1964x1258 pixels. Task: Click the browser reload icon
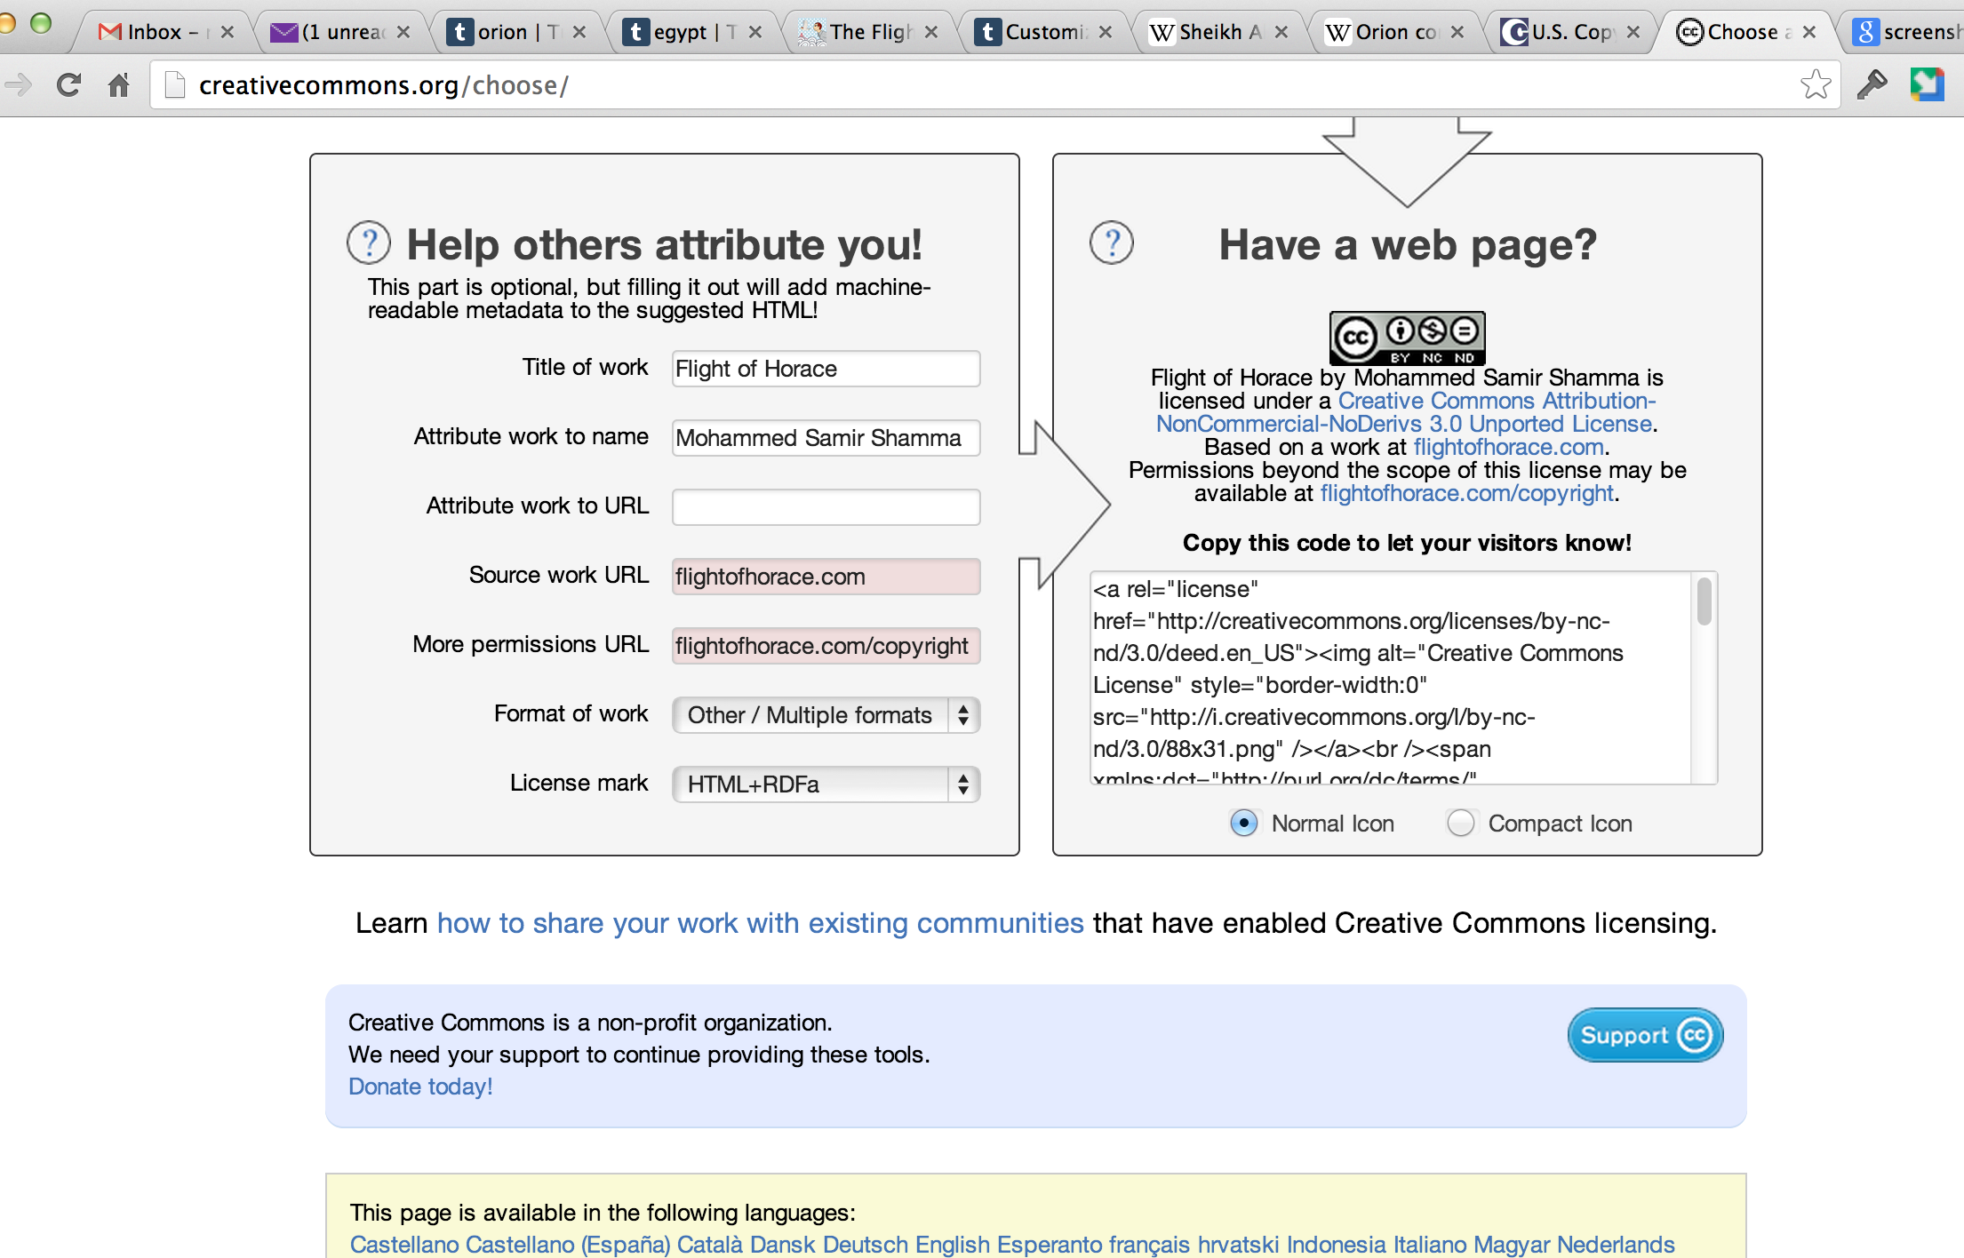(x=68, y=85)
